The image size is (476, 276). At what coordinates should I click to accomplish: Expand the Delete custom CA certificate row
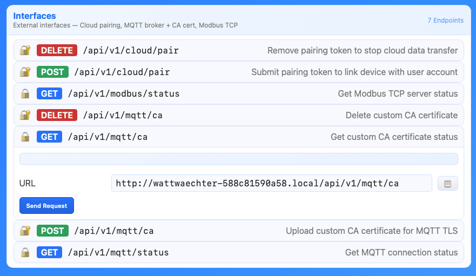coord(239,115)
